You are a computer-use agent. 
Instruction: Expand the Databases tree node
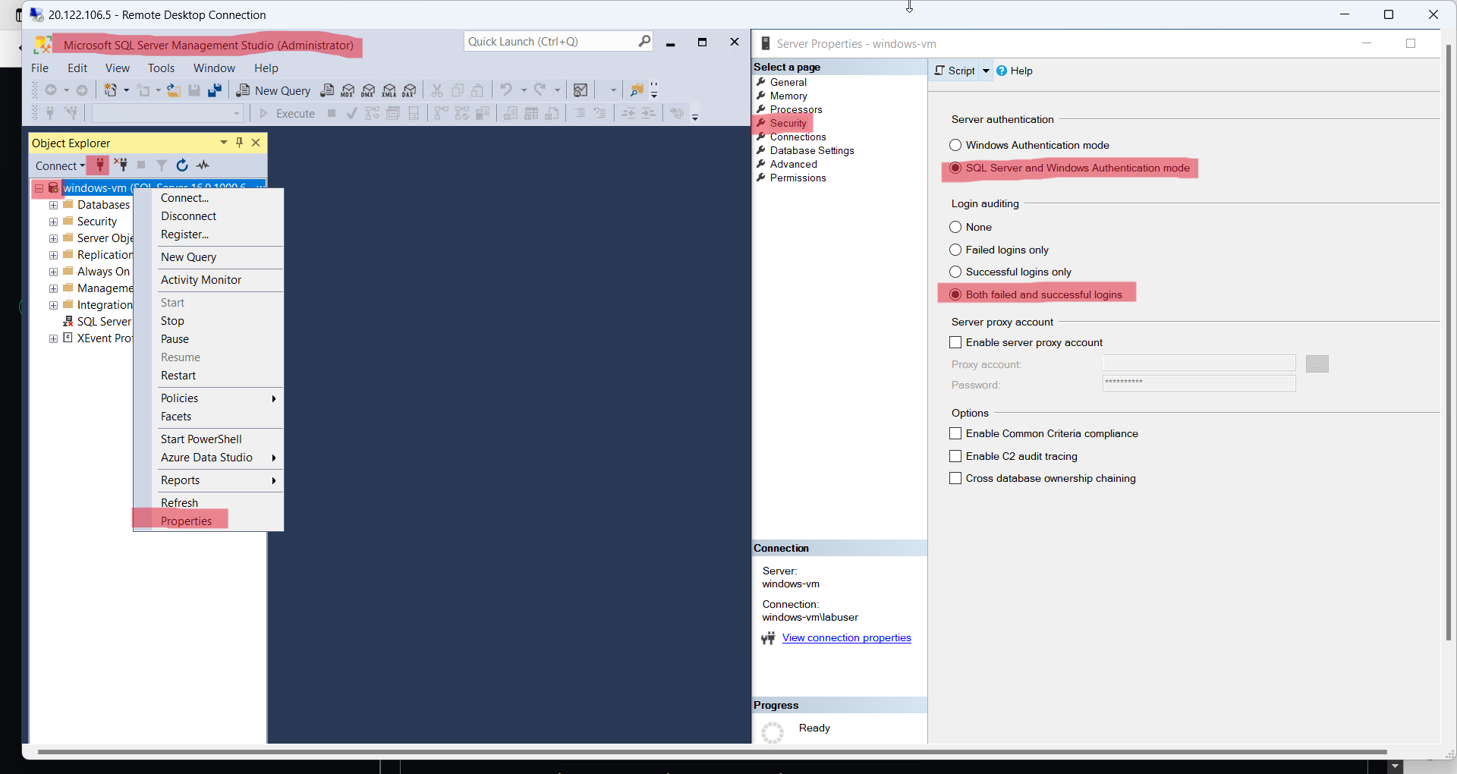[52, 204]
